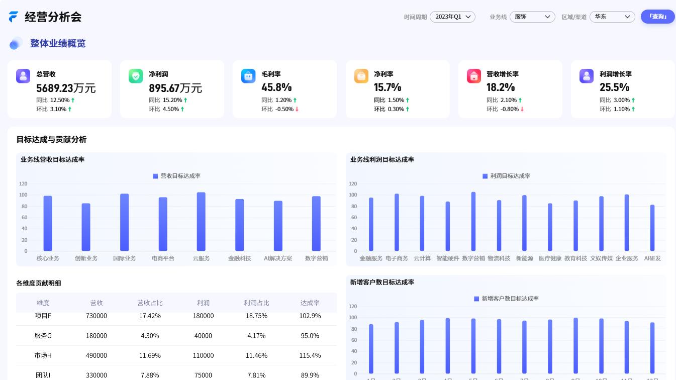Screen dimensions: 676x380
Task: Select the 业务线营收目标达成率 chart header
Action: point(52,159)
